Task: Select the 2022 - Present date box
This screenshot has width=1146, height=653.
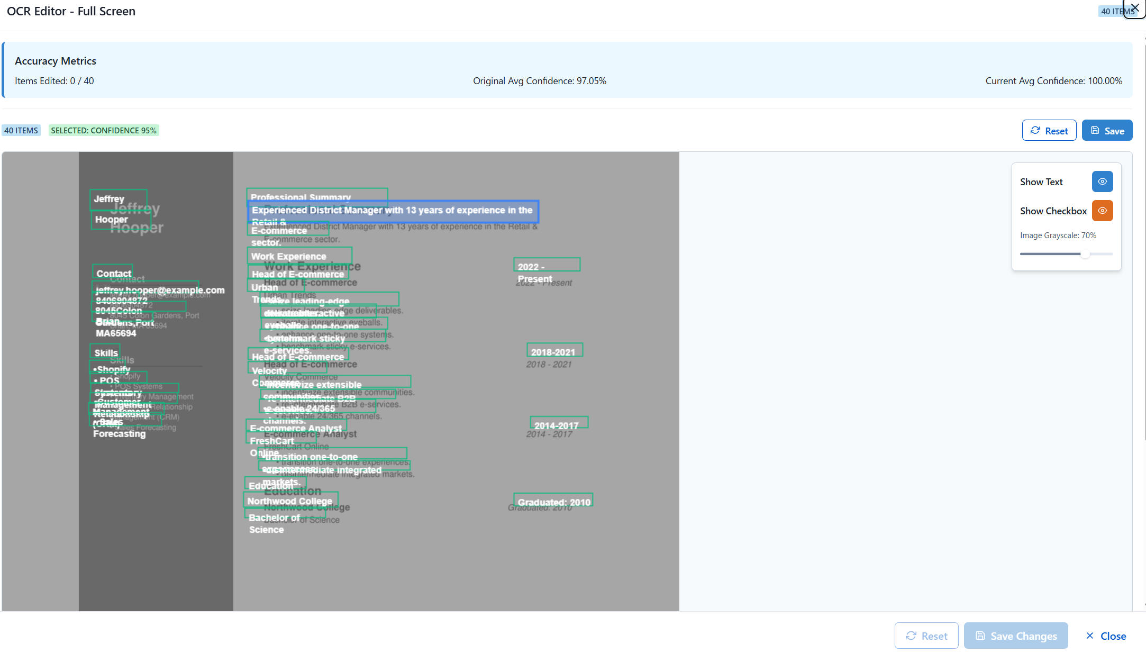Action: (x=547, y=264)
